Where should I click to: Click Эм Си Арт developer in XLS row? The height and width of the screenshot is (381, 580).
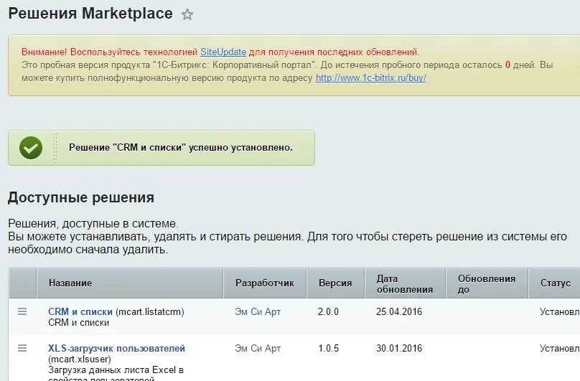tap(258, 349)
